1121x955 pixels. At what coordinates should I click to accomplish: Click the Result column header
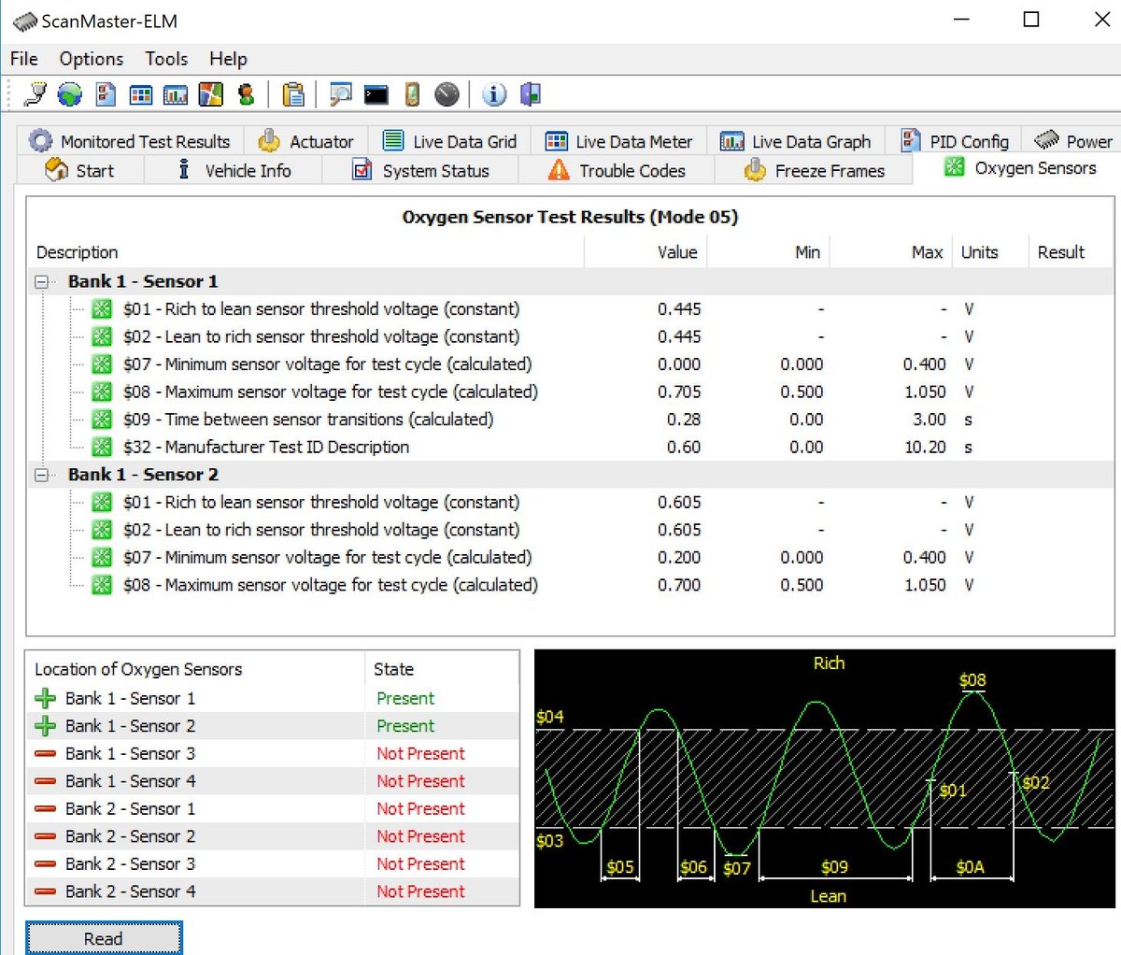tap(1070, 252)
